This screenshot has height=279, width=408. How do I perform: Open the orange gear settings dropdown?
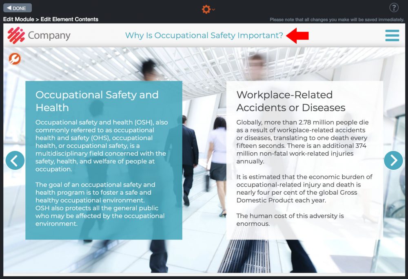tap(208, 9)
